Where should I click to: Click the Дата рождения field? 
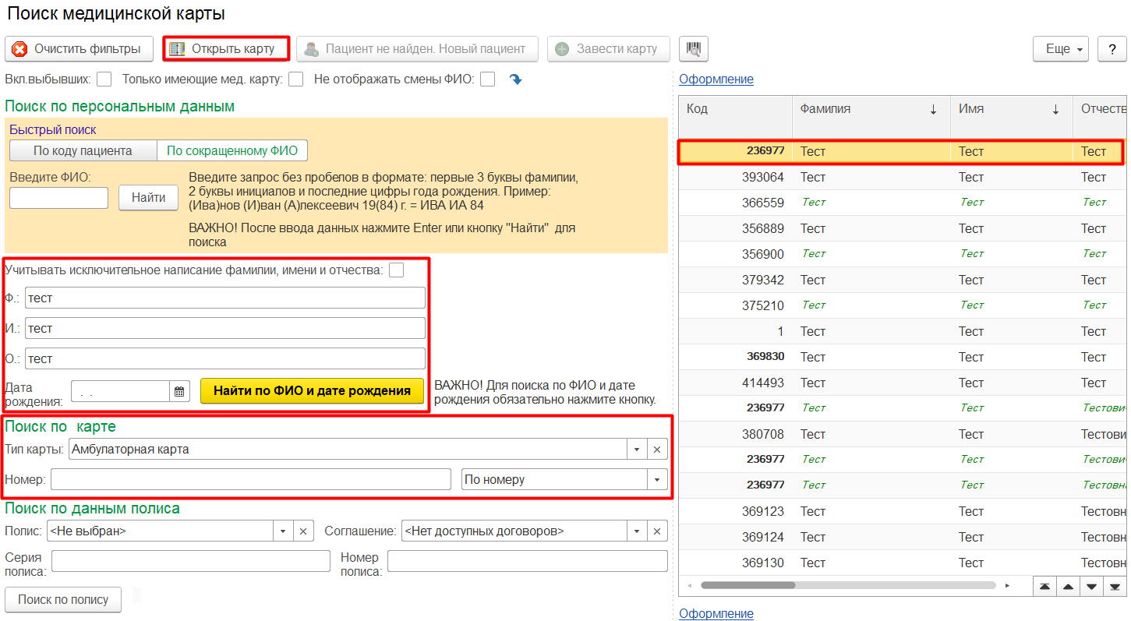click(120, 391)
